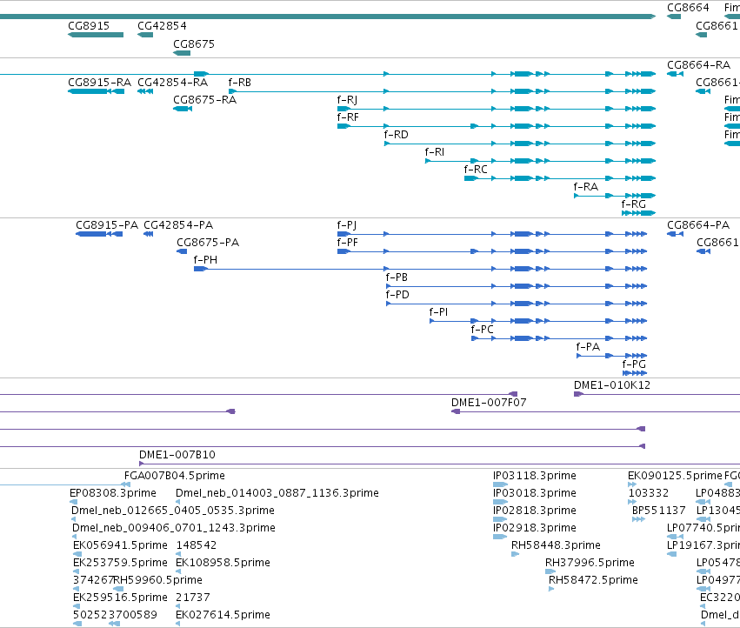Select transcript f-RB label
This screenshot has width=740, height=628.
click(x=240, y=82)
